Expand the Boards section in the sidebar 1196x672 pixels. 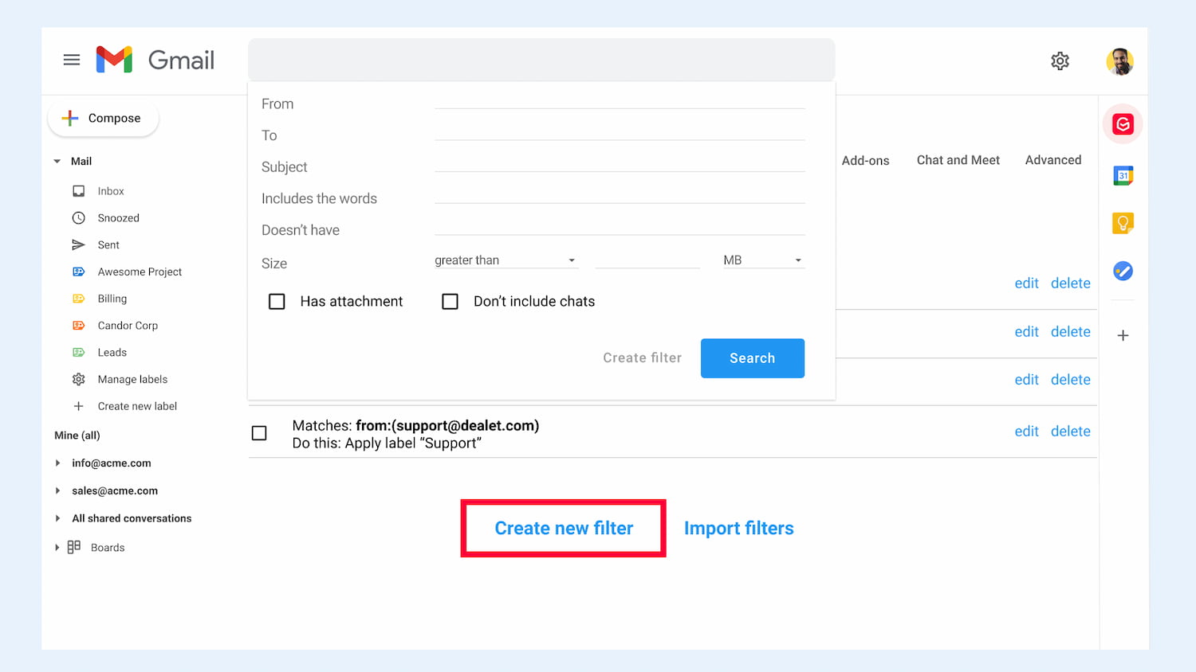pyautogui.click(x=57, y=547)
